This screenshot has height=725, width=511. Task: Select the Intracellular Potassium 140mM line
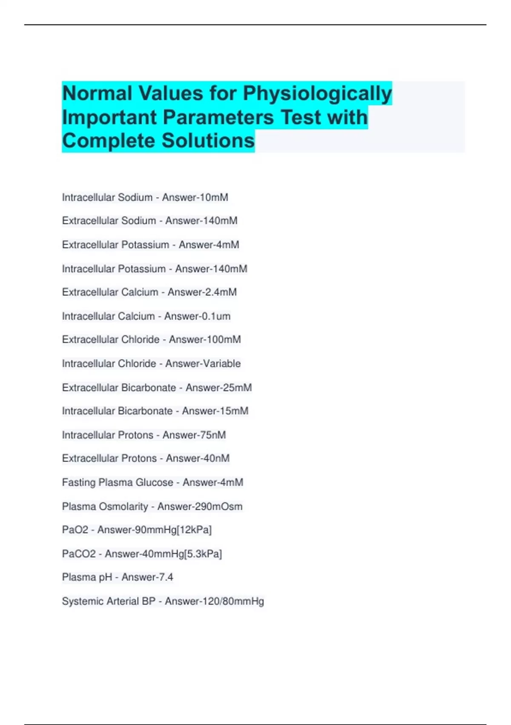[x=154, y=269]
